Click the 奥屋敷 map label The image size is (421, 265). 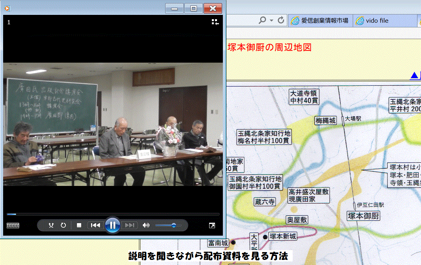coord(297,220)
